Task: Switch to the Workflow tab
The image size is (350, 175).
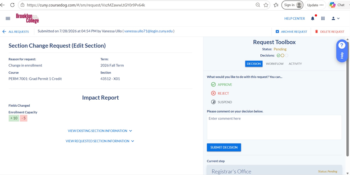Action: click(x=274, y=64)
